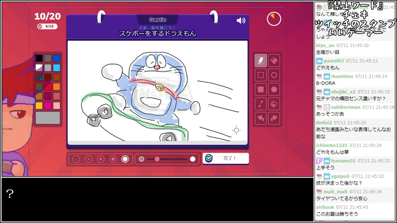397x223 pixels.
Task: Pick the light gray color swatch
Action: (x=48, y=67)
